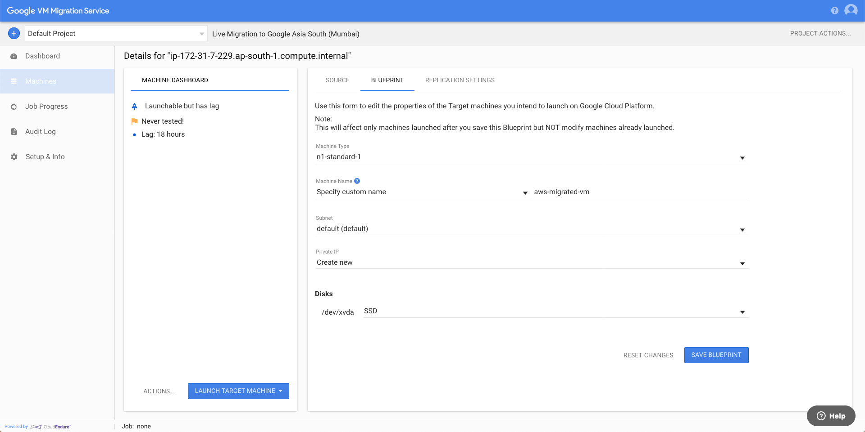Open the user account avatar icon
Image resolution: width=865 pixels, height=432 pixels.
pyautogui.click(x=851, y=10)
